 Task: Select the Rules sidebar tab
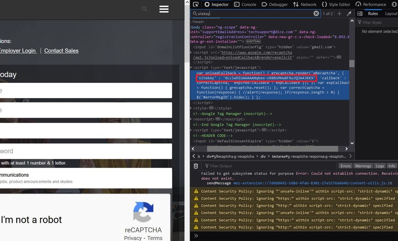tap(373, 13)
